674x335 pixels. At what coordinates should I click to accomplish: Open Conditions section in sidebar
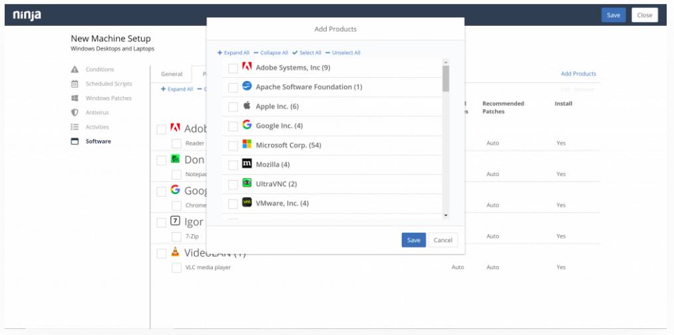pyautogui.click(x=100, y=69)
